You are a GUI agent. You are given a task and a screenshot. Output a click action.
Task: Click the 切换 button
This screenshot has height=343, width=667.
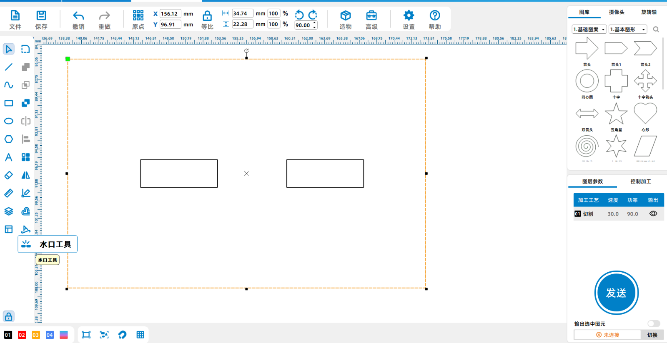pyautogui.click(x=652, y=335)
